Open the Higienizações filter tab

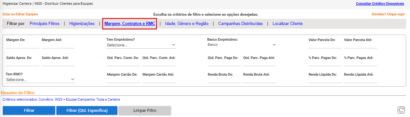[82, 24]
